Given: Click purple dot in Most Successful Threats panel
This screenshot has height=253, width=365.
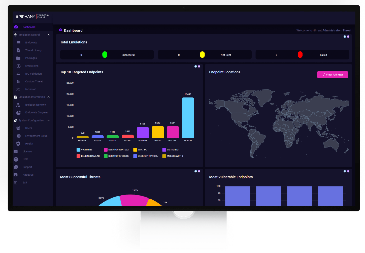Looking at the screenshot, I should click(x=199, y=171).
